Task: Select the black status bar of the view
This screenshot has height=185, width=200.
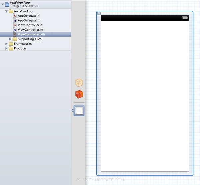Action: [140, 18]
